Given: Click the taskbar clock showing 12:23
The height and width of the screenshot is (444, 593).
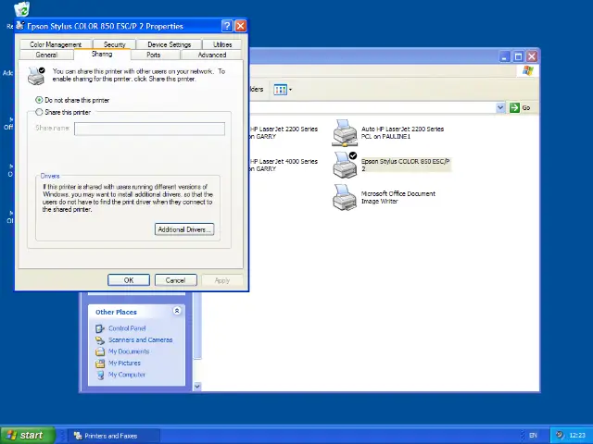Looking at the screenshot, I should pos(576,436).
